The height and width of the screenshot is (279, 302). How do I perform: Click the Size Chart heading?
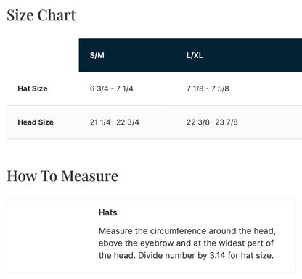click(41, 15)
